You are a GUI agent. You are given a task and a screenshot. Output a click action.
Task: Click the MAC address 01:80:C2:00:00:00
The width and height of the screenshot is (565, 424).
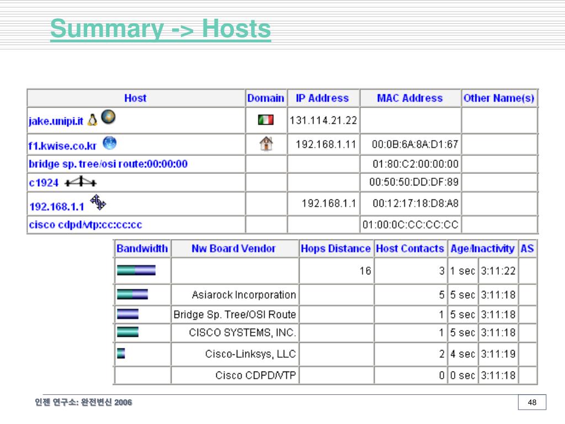click(x=415, y=164)
